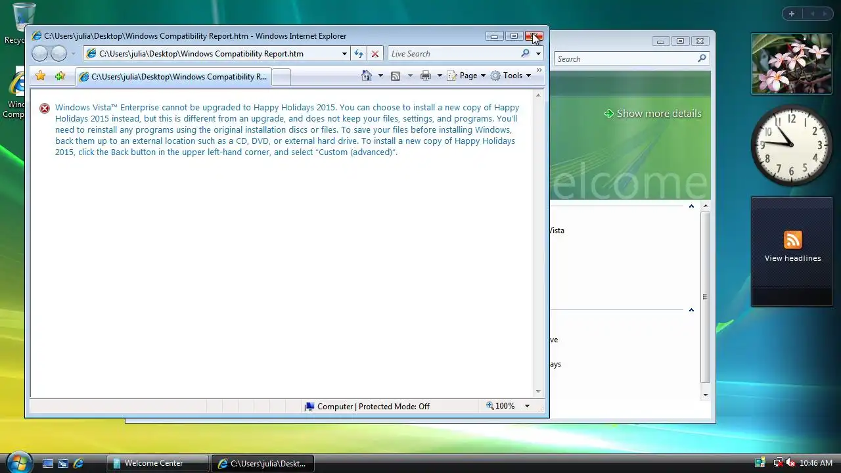Click Internet Explorer's Forward arrow button
This screenshot has width=841, height=473.
59,54
